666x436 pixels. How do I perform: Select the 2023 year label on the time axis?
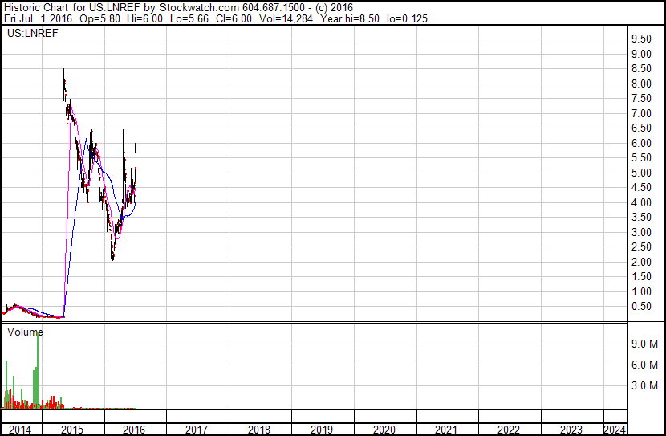[571, 430]
